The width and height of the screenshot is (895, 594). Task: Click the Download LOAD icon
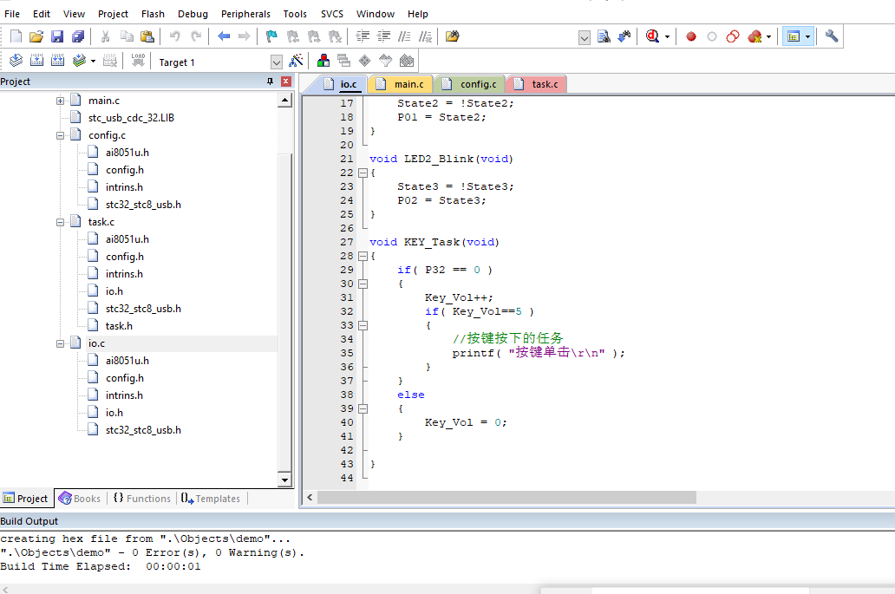coord(138,61)
